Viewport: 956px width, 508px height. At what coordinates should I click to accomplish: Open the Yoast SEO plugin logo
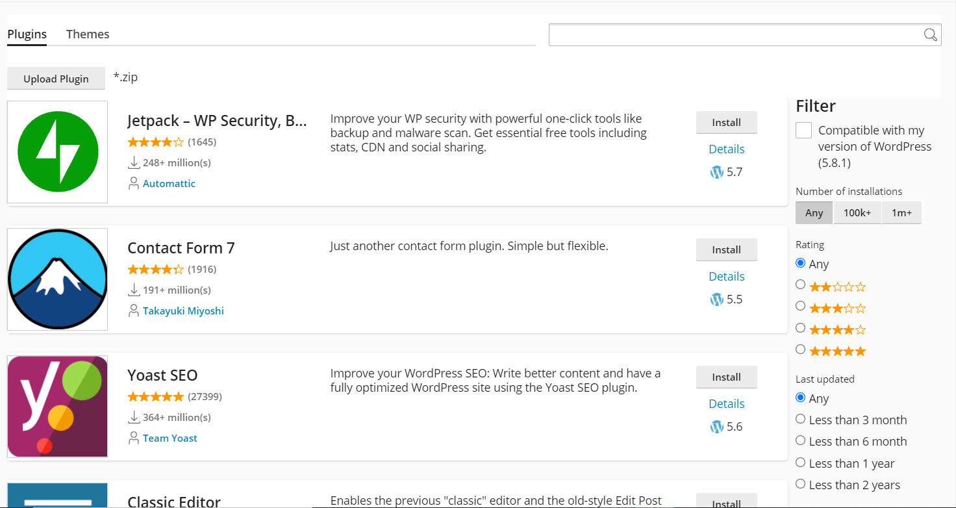pyautogui.click(x=58, y=407)
